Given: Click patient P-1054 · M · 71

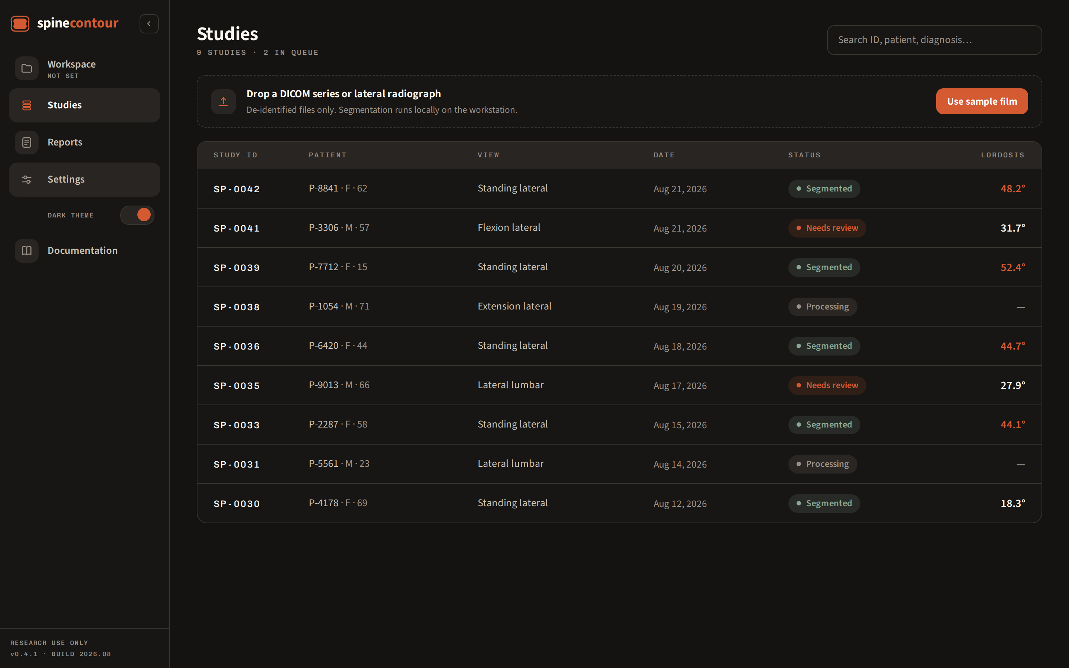Looking at the screenshot, I should point(339,306).
